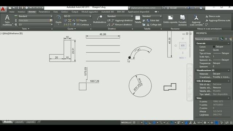Open status bar customization menu icon

[x=231, y=123]
